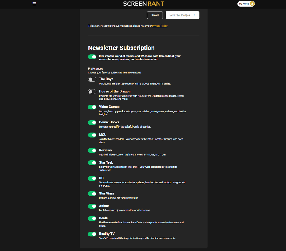Click 'For fellow otaku' description text
Image resolution: width=286 pixels, height=251 pixels.
click(125, 210)
